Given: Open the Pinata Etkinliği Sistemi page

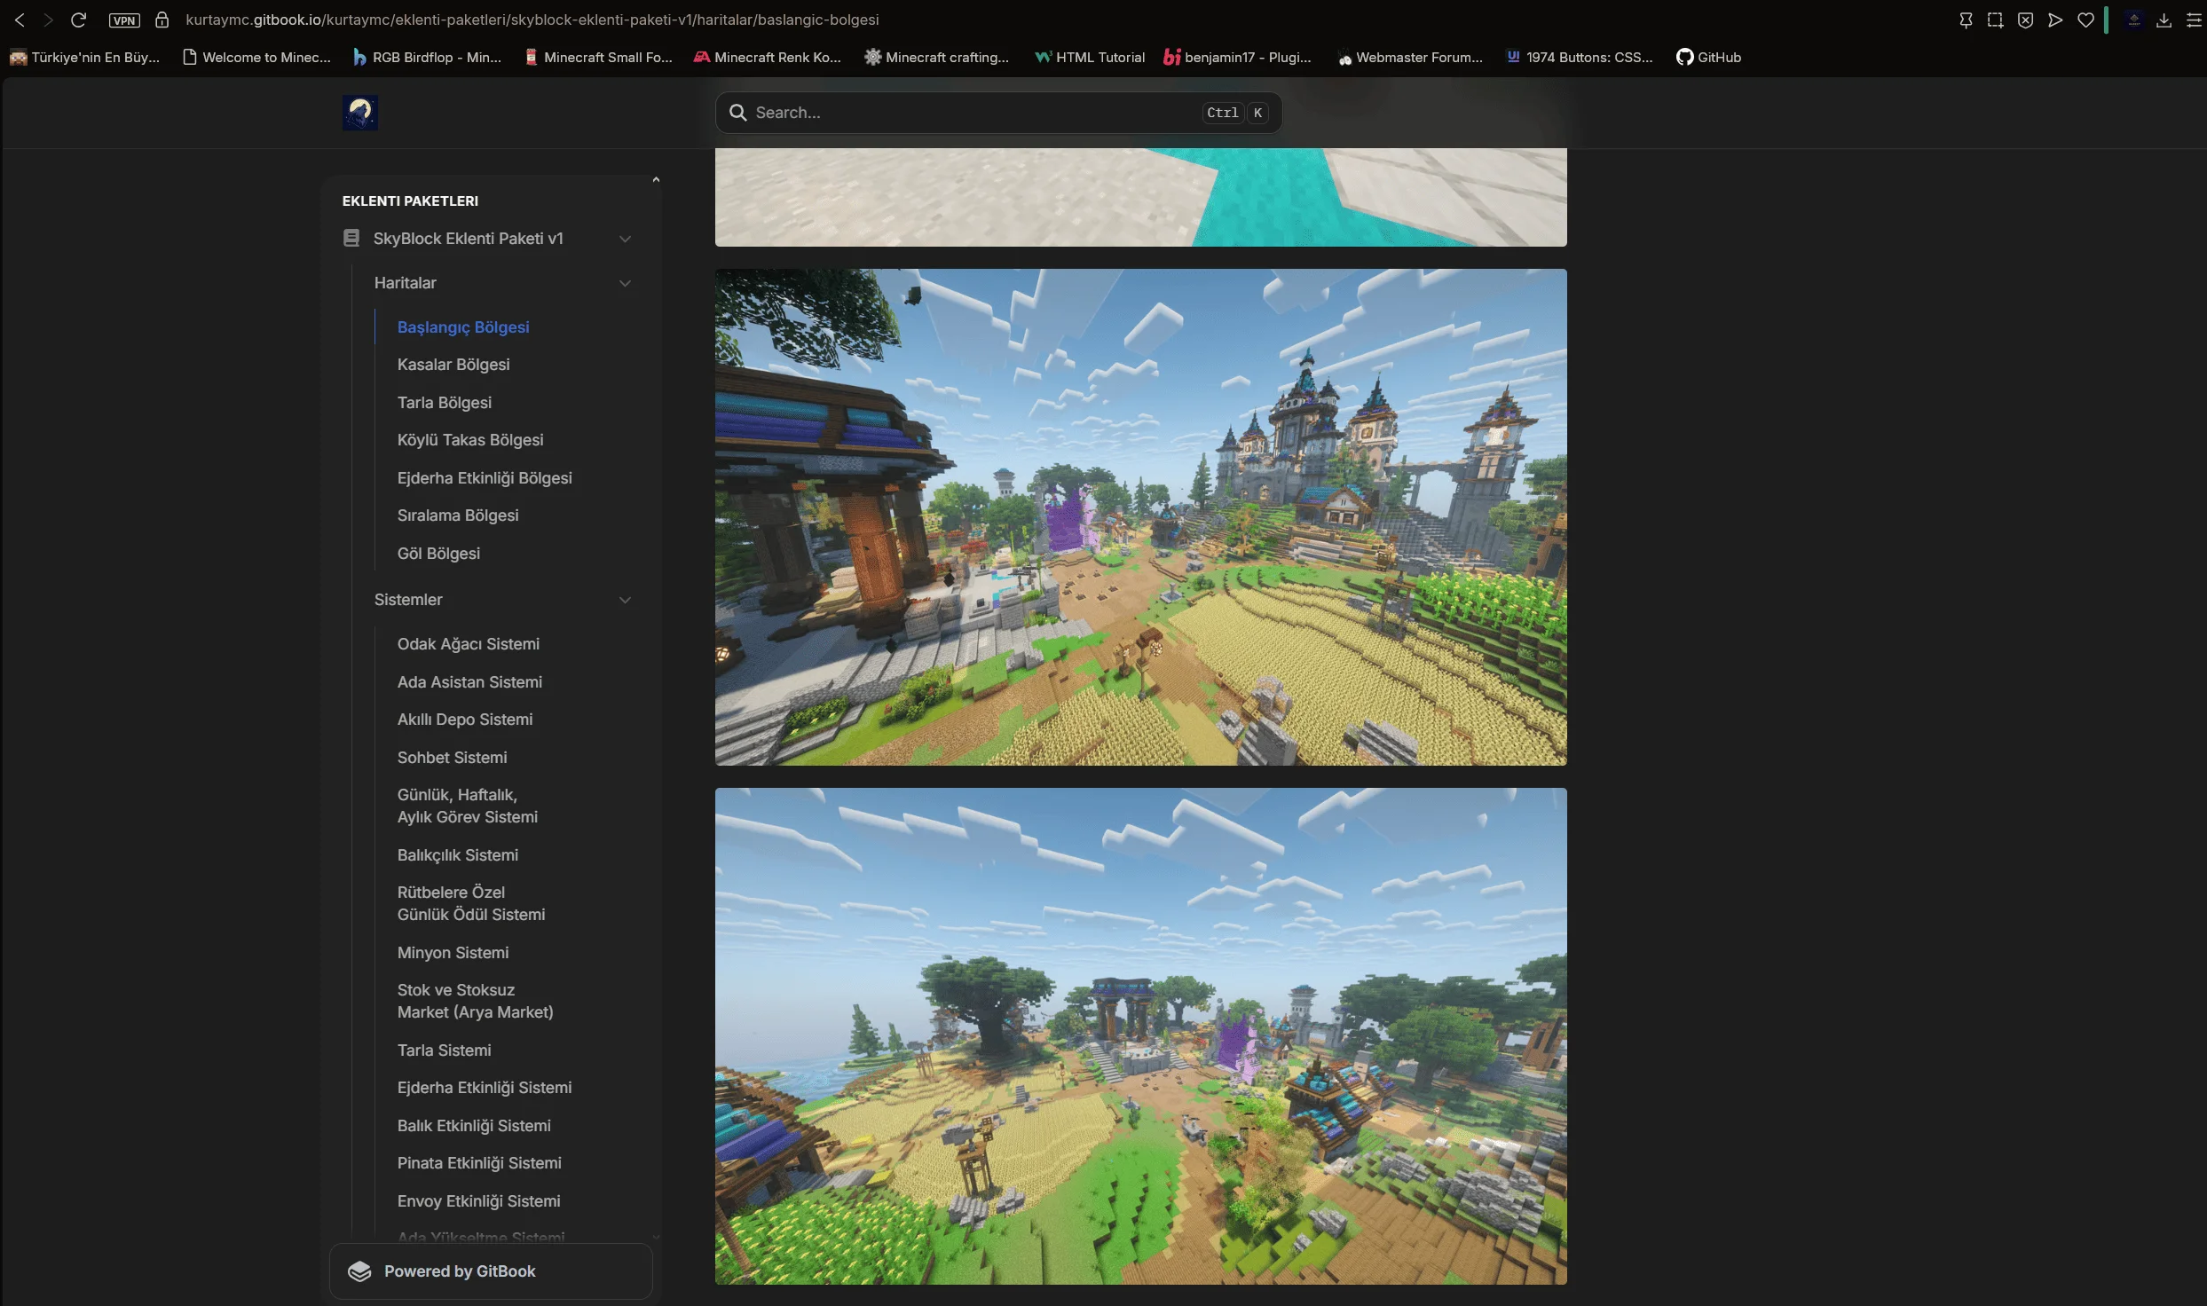Looking at the screenshot, I should click(479, 1162).
